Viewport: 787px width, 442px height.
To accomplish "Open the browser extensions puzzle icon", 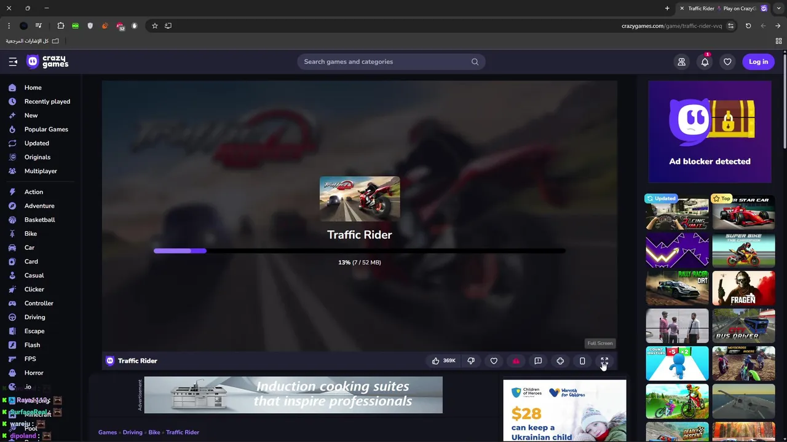I will click(x=60, y=26).
